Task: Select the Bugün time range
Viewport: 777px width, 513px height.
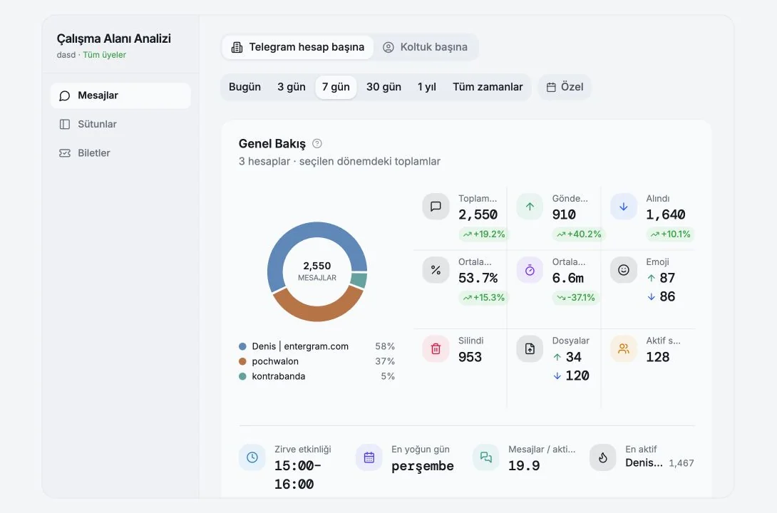Action: (245, 87)
